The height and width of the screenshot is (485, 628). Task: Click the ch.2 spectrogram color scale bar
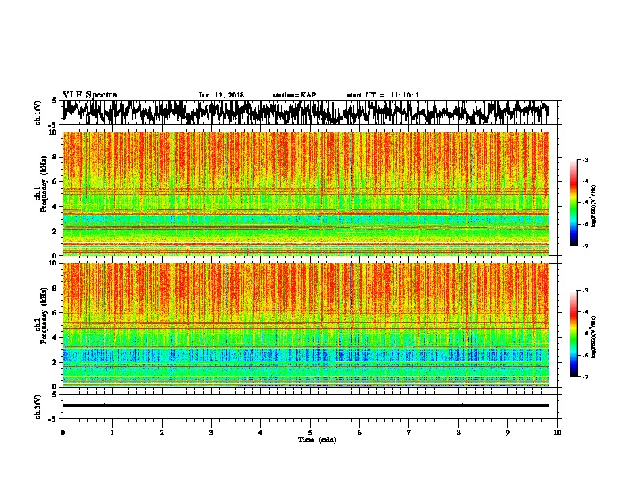(573, 334)
